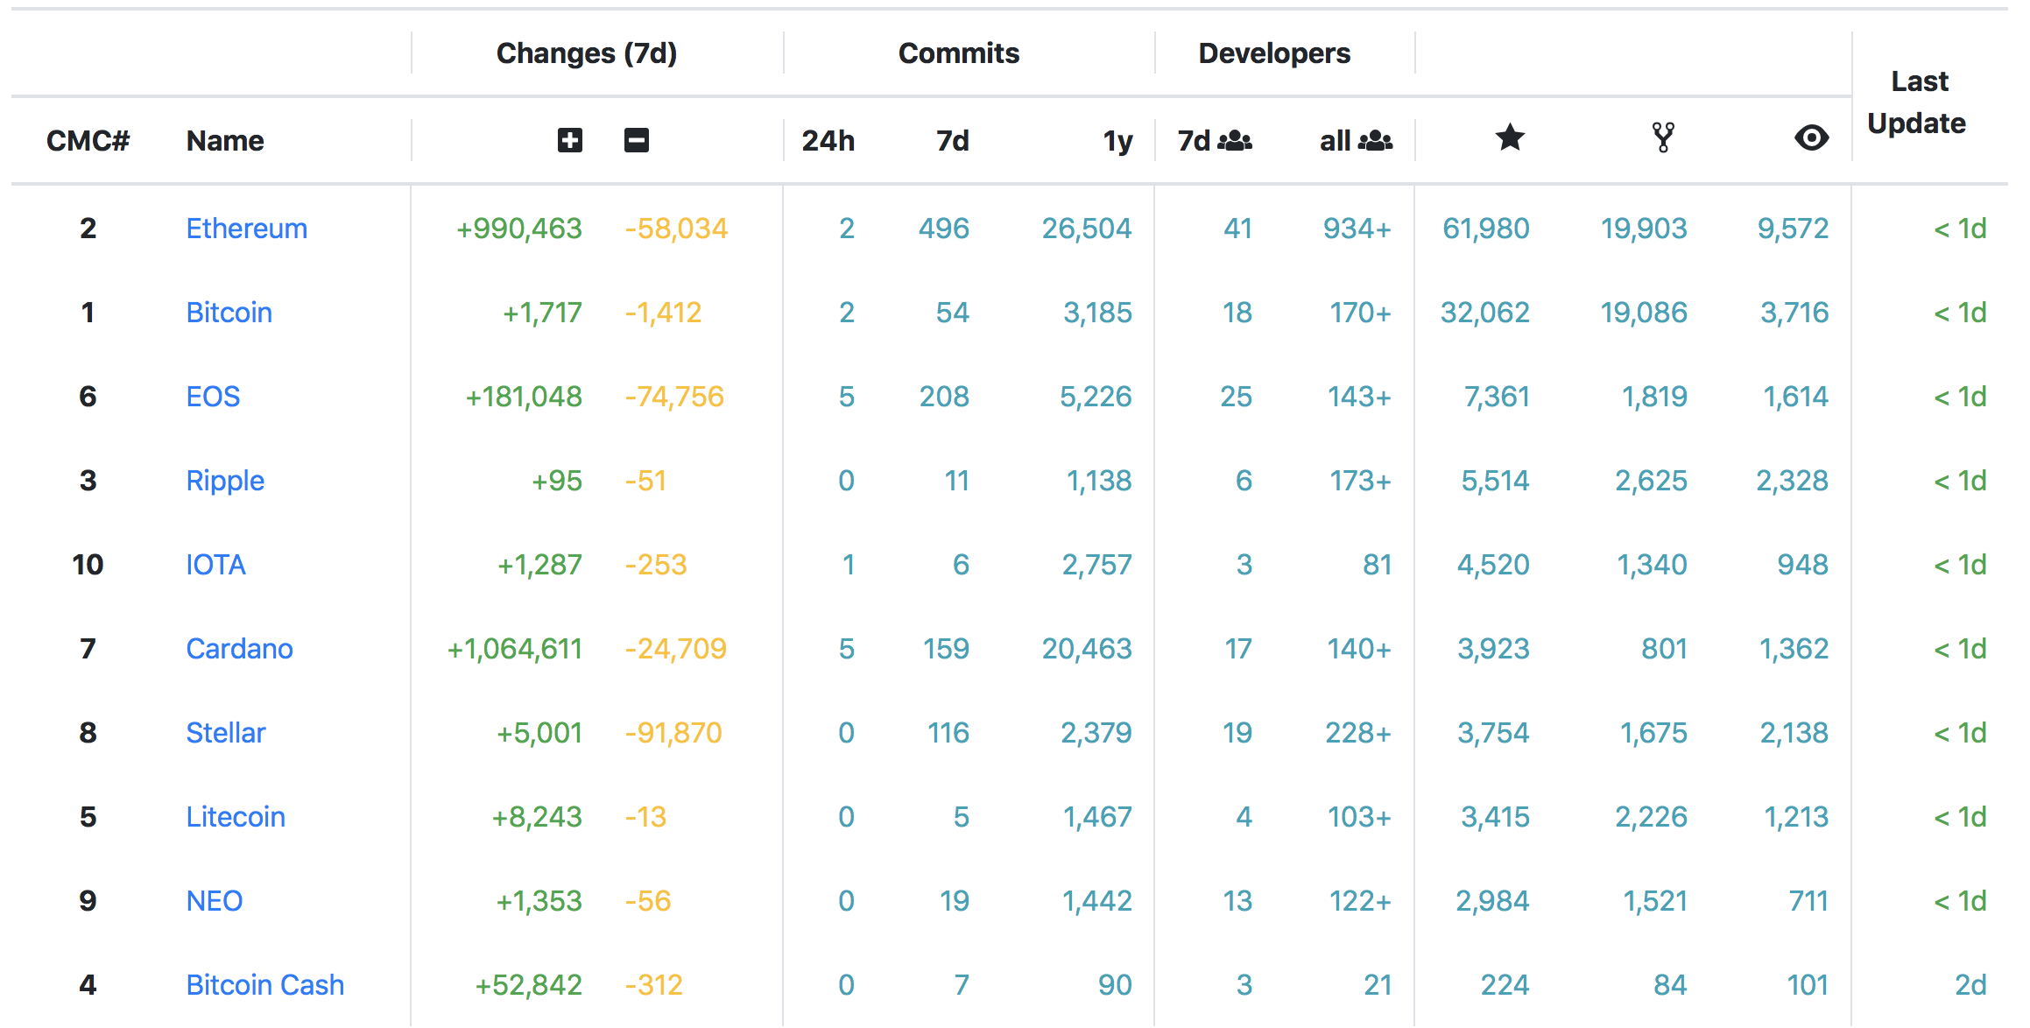Sort by deletions minus icon column
Image resolution: width=2030 pixels, height=1028 pixels.
[x=637, y=140]
